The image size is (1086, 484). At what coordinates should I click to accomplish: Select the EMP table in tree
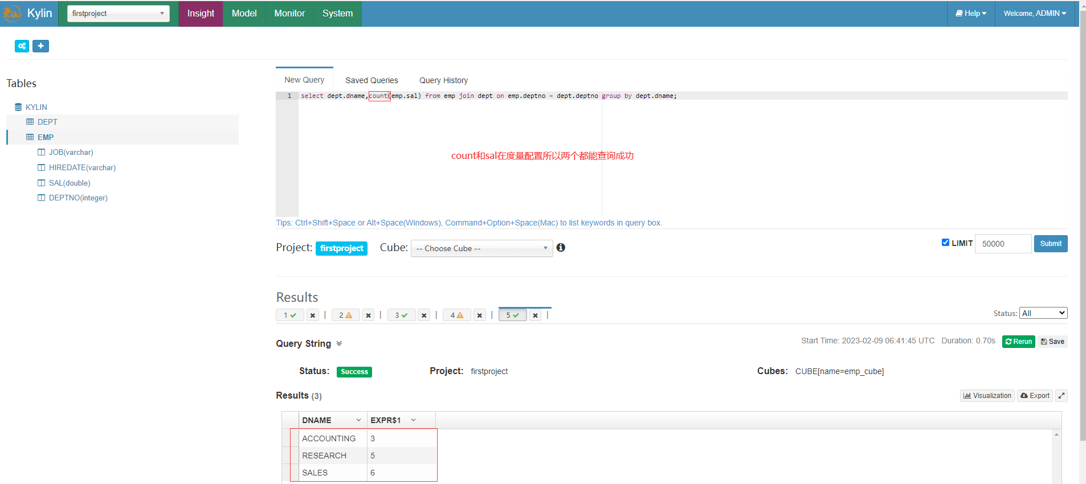coord(46,137)
